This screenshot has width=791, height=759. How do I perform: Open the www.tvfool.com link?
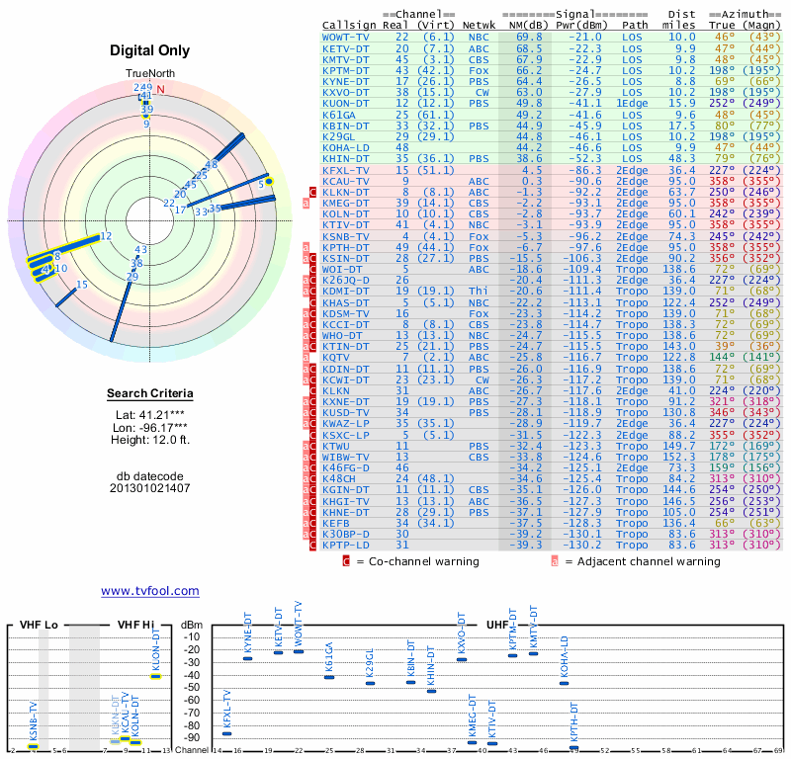click(x=150, y=591)
